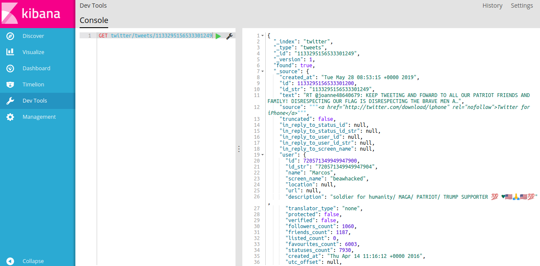Collapse _source fold arrow on line 7
540x266 pixels.
[x=263, y=72]
